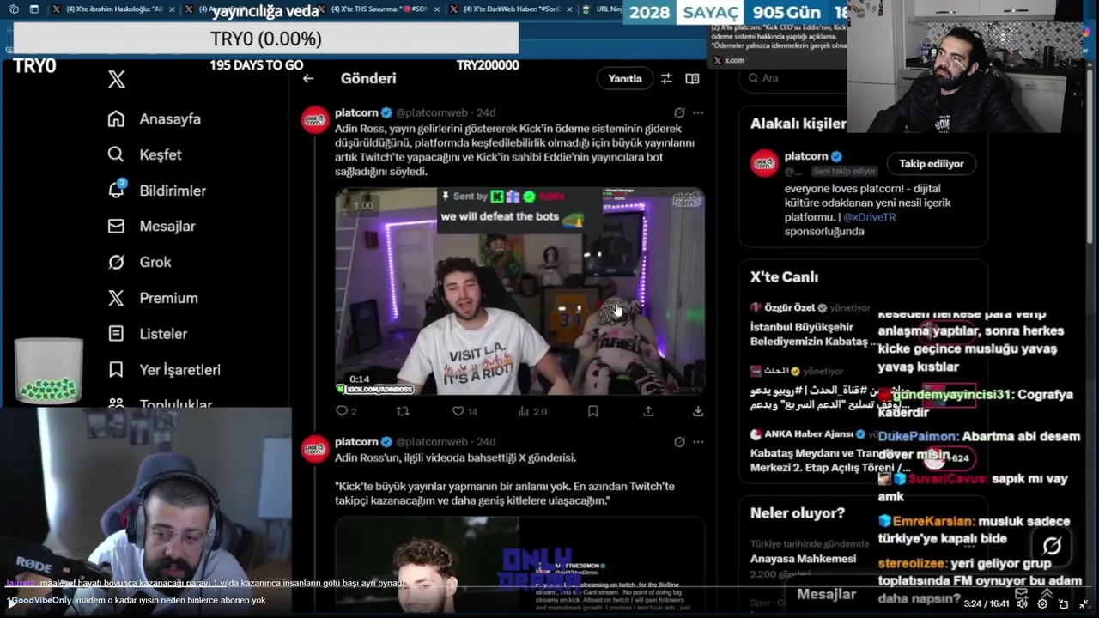
Task: Open @xDriveTR link in platcorn bio
Action: coord(869,217)
